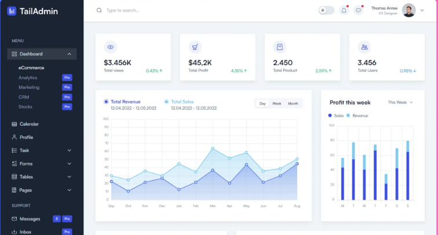Click the Profit this week heading
438x235 pixels.
(350, 102)
